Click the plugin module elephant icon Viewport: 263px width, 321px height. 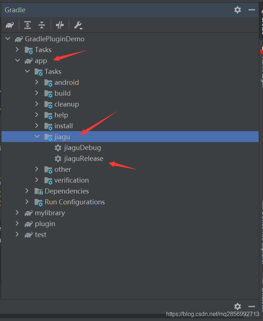tap(28, 224)
